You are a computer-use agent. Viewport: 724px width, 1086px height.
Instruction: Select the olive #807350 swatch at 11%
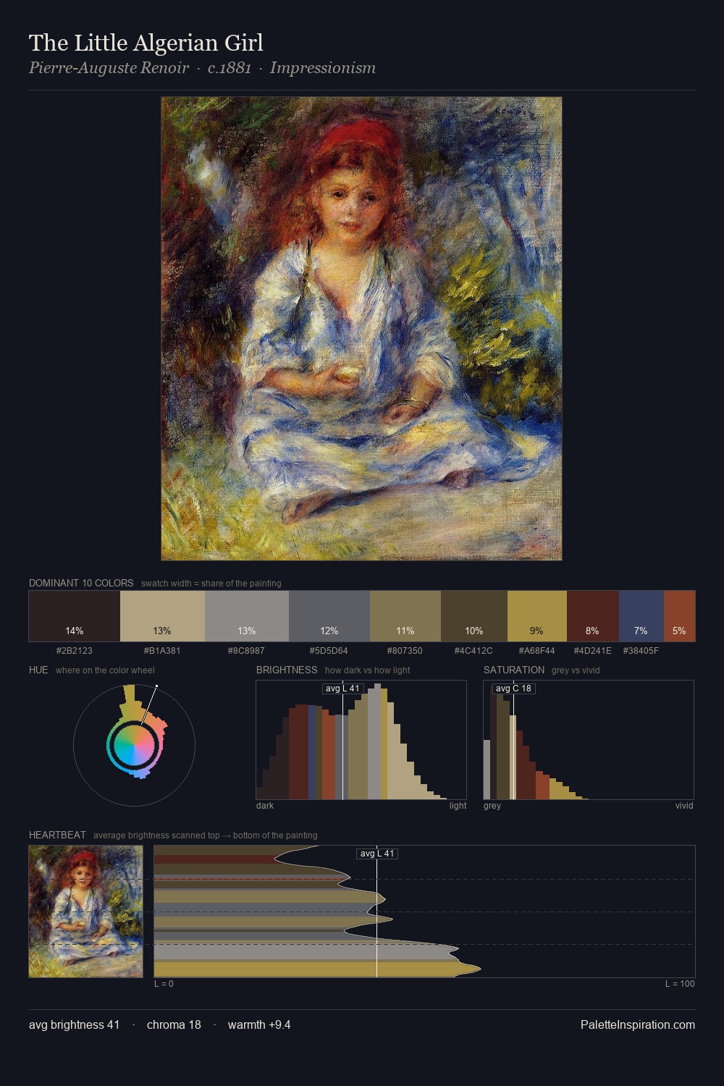tap(405, 616)
